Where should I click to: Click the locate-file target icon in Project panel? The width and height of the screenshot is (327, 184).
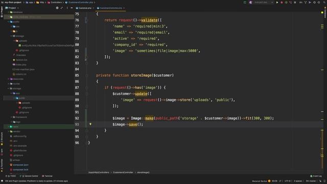click(57, 8)
